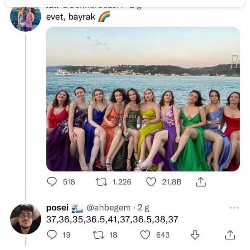This screenshot has height=250, width=250.
Task: View the 21,8B likes count
Action: (x=171, y=182)
